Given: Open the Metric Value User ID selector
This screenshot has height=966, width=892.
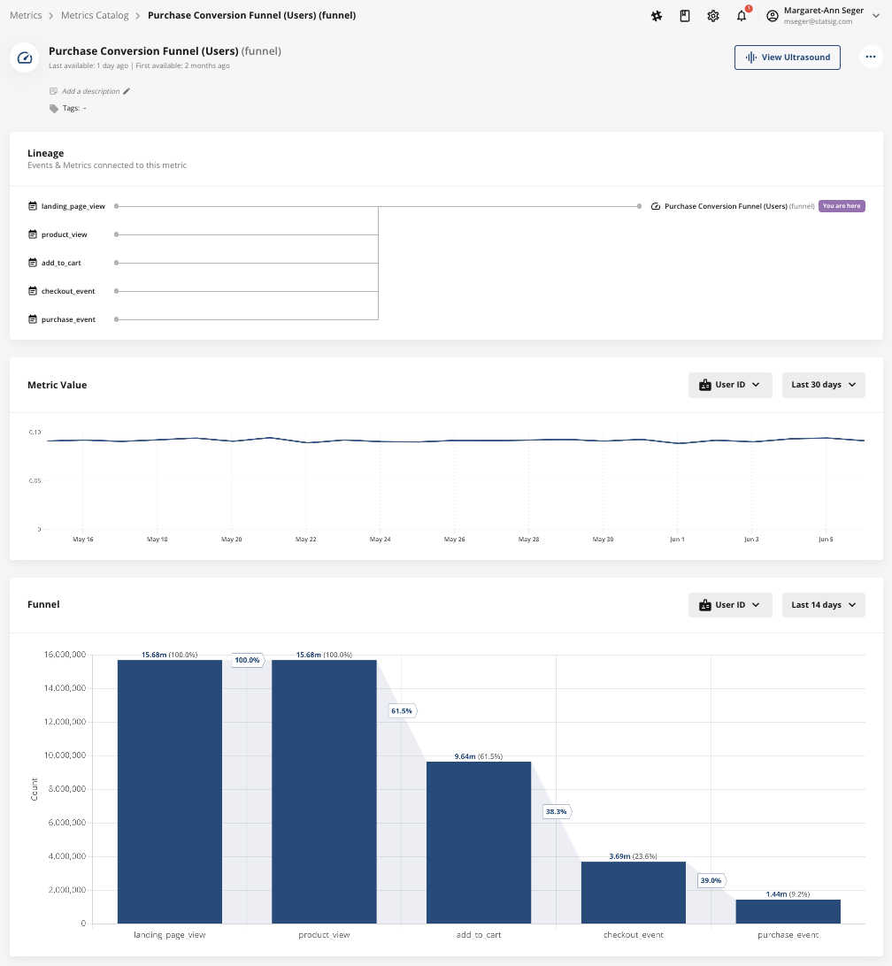Looking at the screenshot, I should click(729, 385).
